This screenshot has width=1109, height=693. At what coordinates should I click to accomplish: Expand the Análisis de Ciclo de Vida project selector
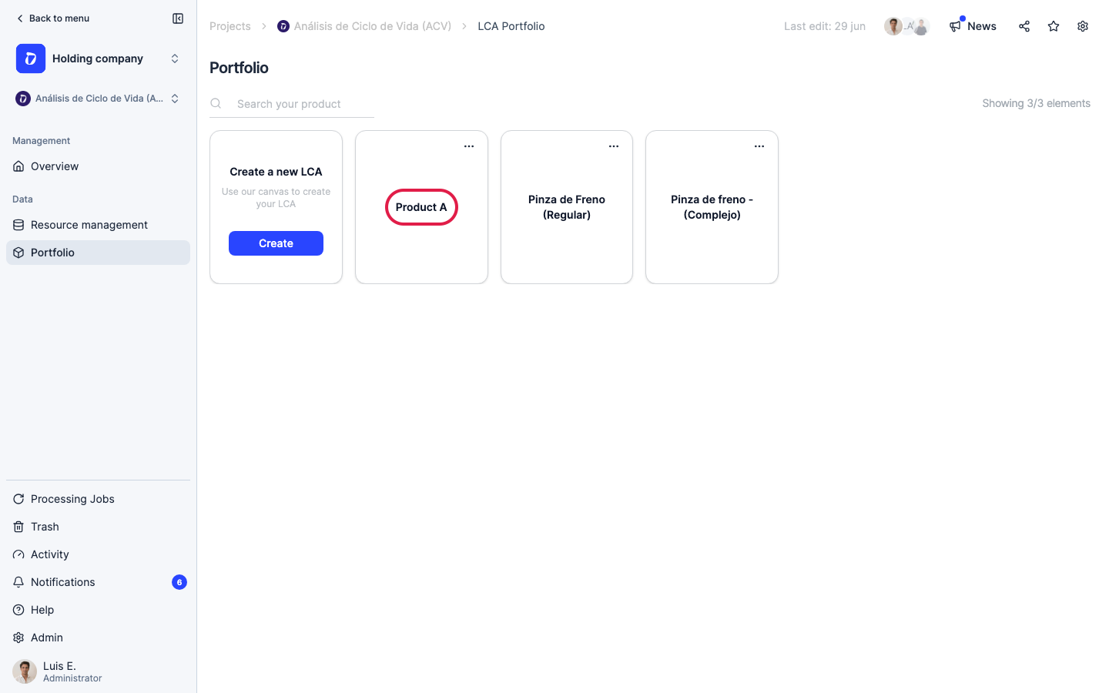(99, 99)
